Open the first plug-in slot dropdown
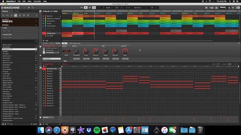 58,48
